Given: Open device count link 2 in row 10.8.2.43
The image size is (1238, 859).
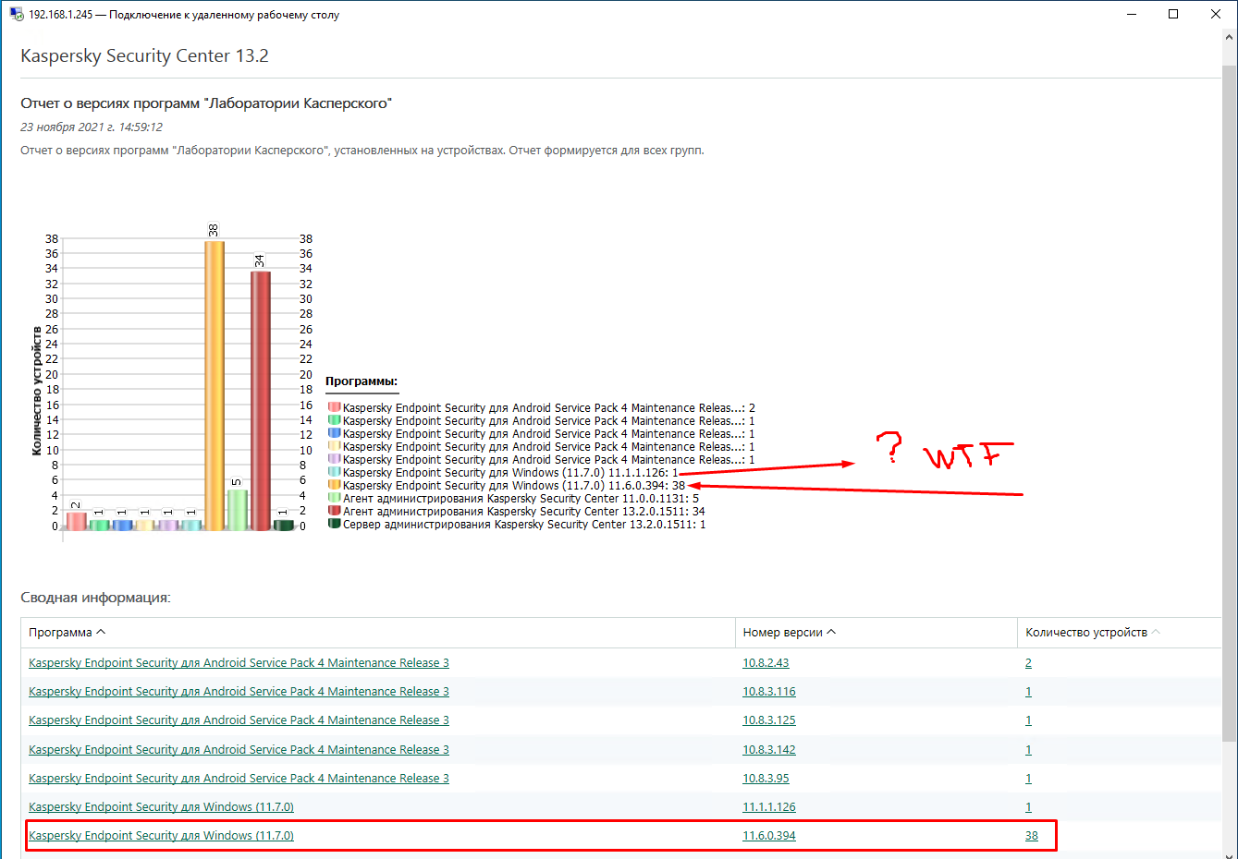Looking at the screenshot, I should [x=1028, y=663].
